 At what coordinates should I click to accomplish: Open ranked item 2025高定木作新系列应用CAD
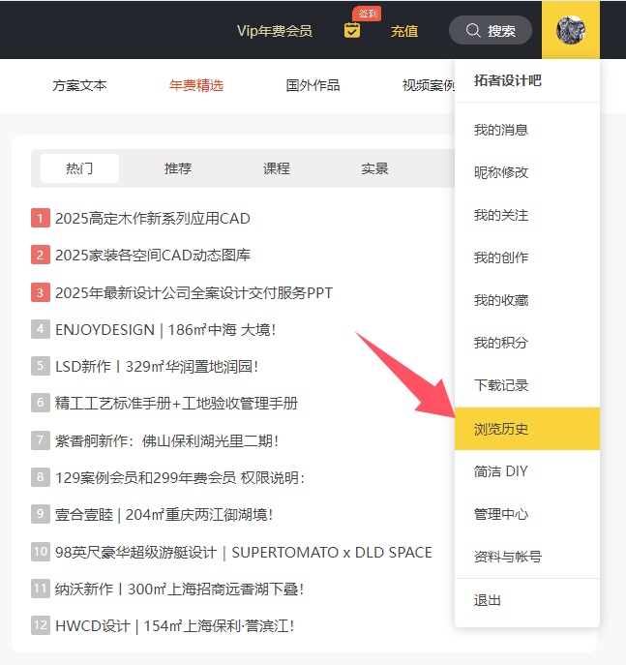(x=153, y=219)
